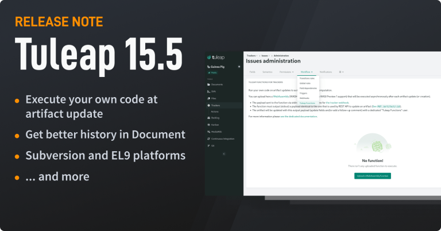Click Upload a WebAssembly function button
The width and height of the screenshot is (441, 231).
[x=372, y=176]
